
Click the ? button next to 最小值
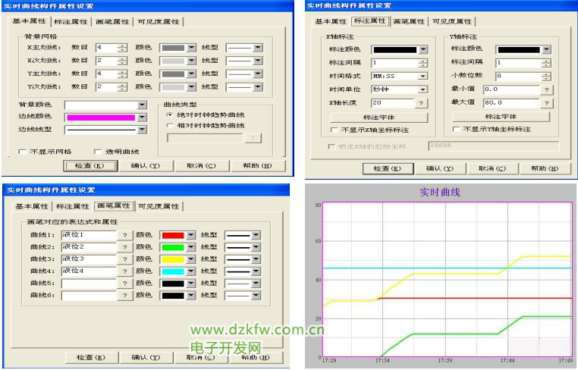[546, 89]
